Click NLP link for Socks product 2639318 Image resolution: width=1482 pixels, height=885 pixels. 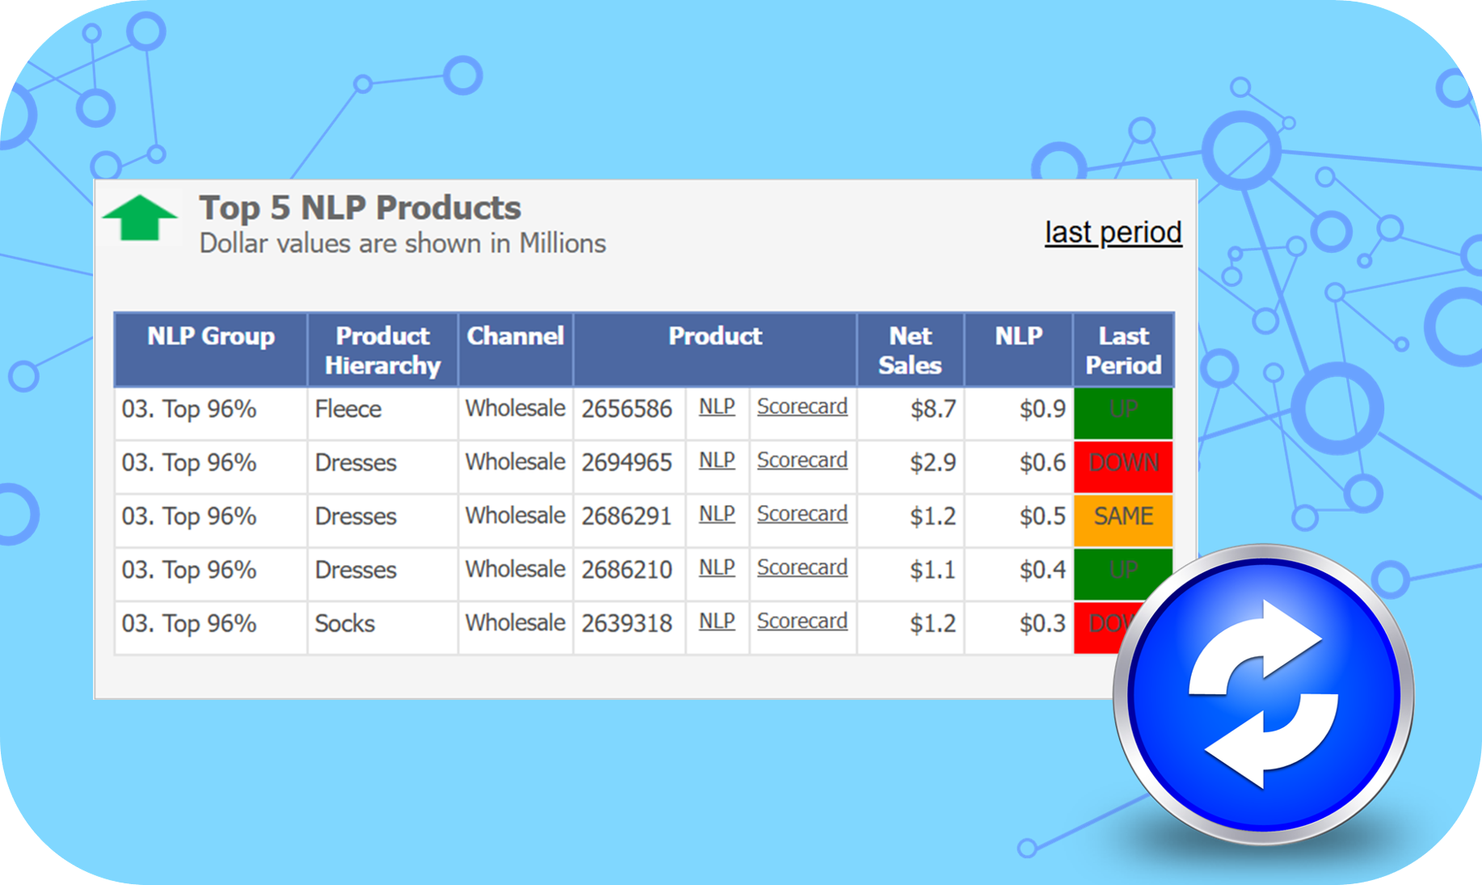(x=716, y=622)
